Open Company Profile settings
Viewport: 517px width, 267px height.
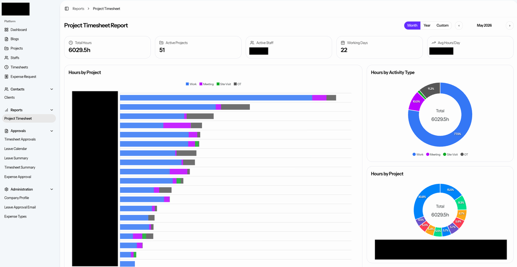(x=16, y=198)
